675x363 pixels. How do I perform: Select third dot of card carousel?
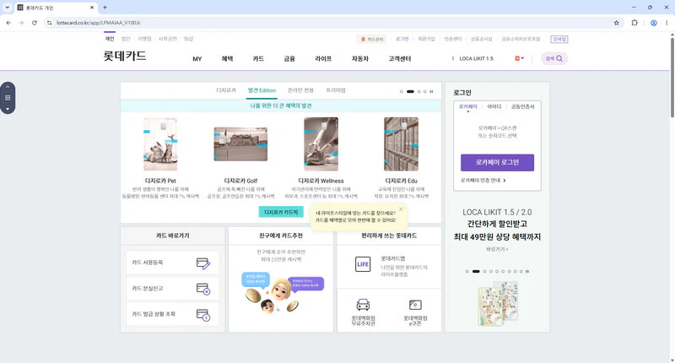418,91
